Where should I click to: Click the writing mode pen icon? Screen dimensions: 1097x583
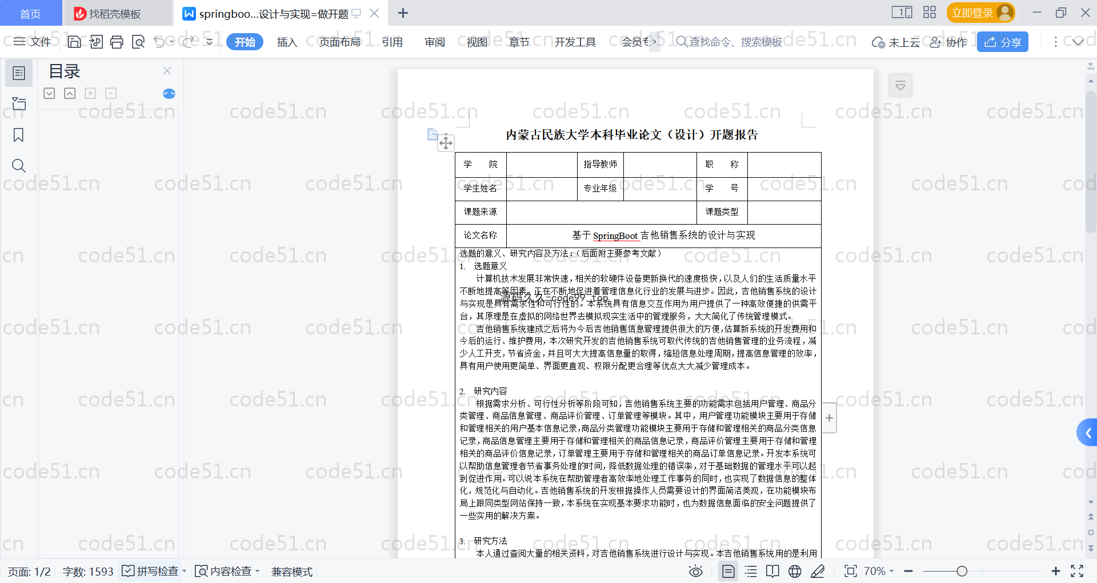pyautogui.click(x=818, y=571)
